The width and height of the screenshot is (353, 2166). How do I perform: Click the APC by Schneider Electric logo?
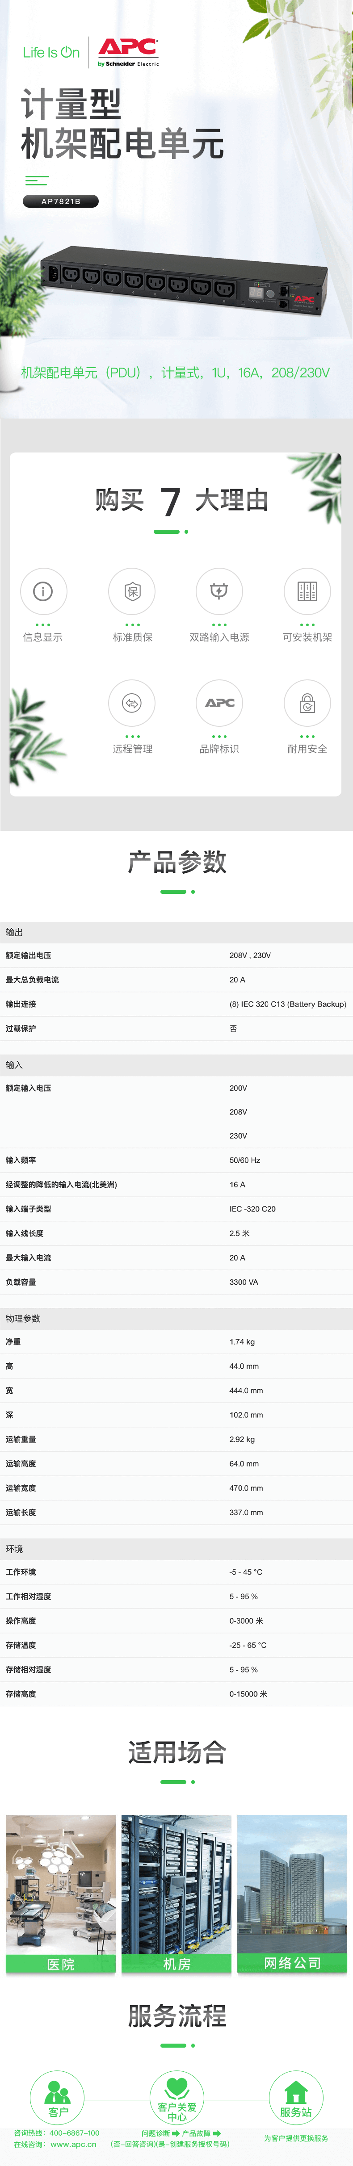click(x=128, y=50)
